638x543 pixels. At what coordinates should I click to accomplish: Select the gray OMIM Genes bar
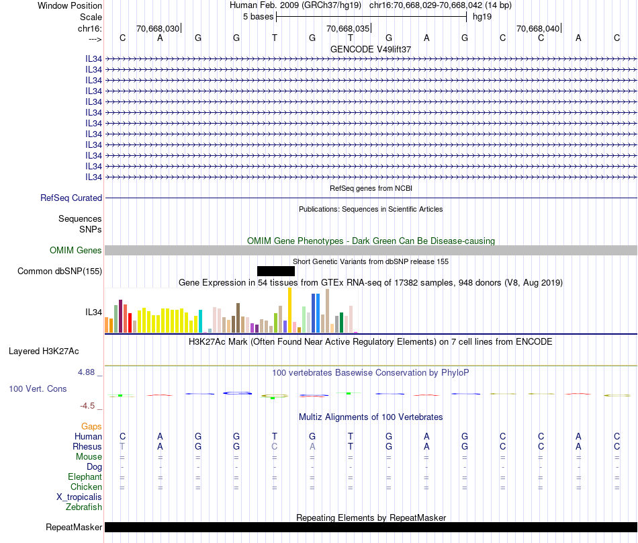[371, 251]
